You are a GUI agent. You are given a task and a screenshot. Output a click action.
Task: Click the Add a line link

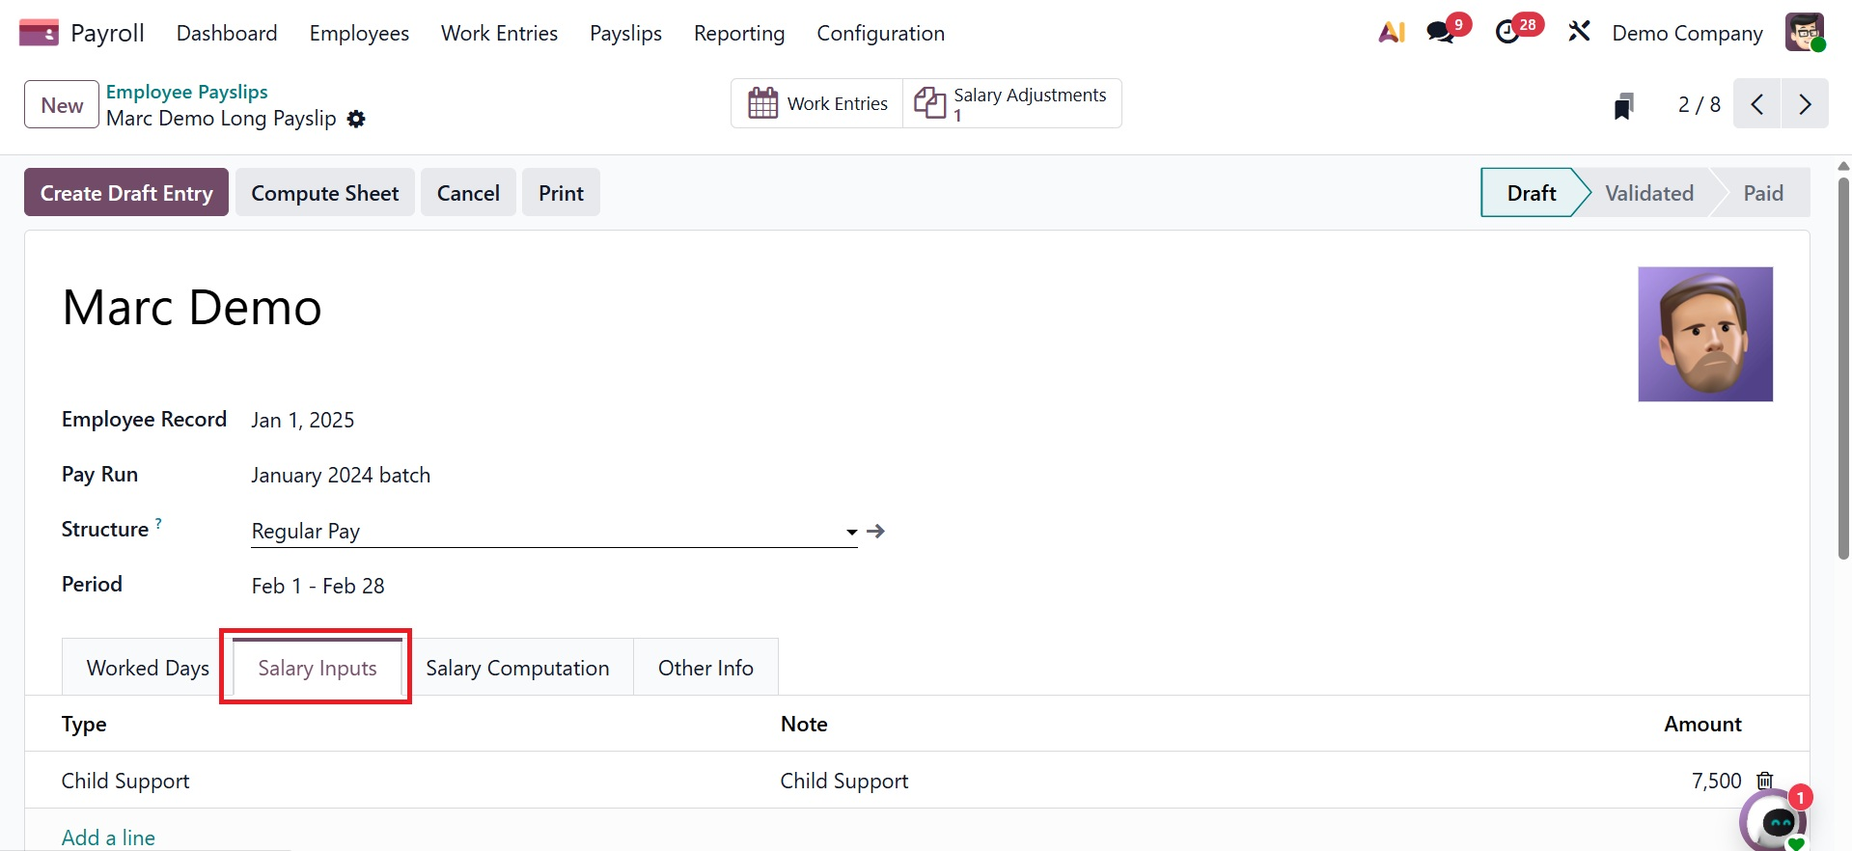pyautogui.click(x=108, y=837)
